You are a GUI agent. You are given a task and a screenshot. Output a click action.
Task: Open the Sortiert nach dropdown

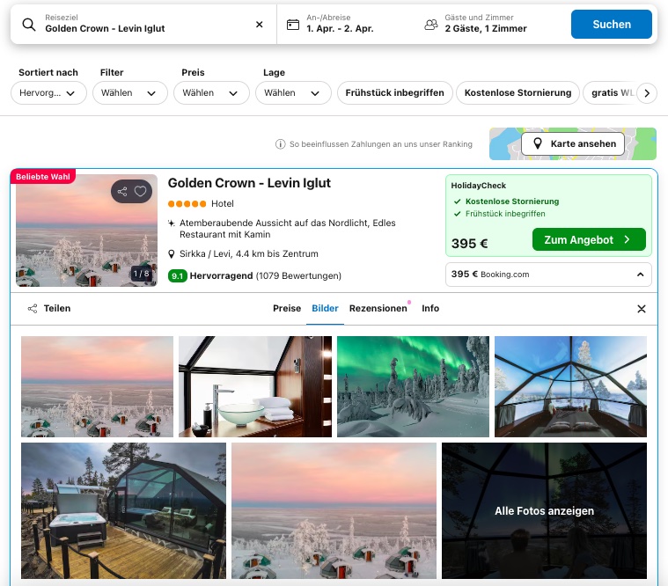pyautogui.click(x=48, y=92)
